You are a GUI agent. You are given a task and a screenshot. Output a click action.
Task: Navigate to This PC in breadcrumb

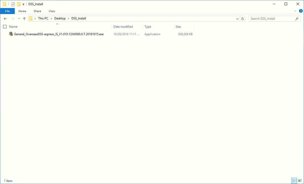43,18
